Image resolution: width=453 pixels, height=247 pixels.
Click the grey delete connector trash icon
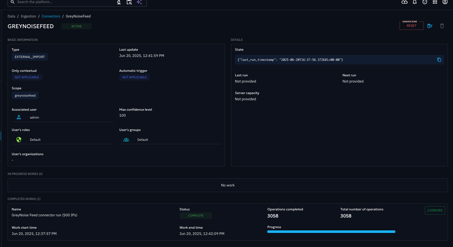click(442, 26)
